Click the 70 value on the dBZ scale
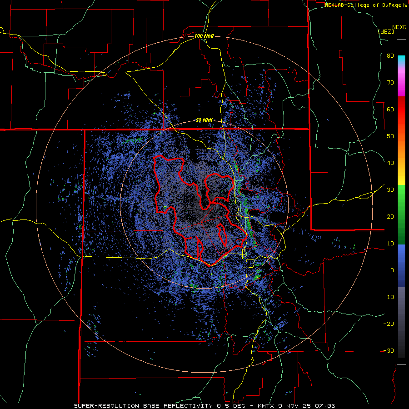Screen dimensions: 409x409 click(x=390, y=83)
